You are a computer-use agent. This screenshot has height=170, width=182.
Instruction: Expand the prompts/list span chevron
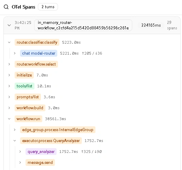9,97
